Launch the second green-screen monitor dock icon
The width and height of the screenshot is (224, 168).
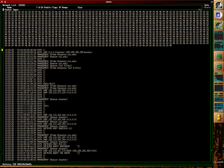(219, 66)
